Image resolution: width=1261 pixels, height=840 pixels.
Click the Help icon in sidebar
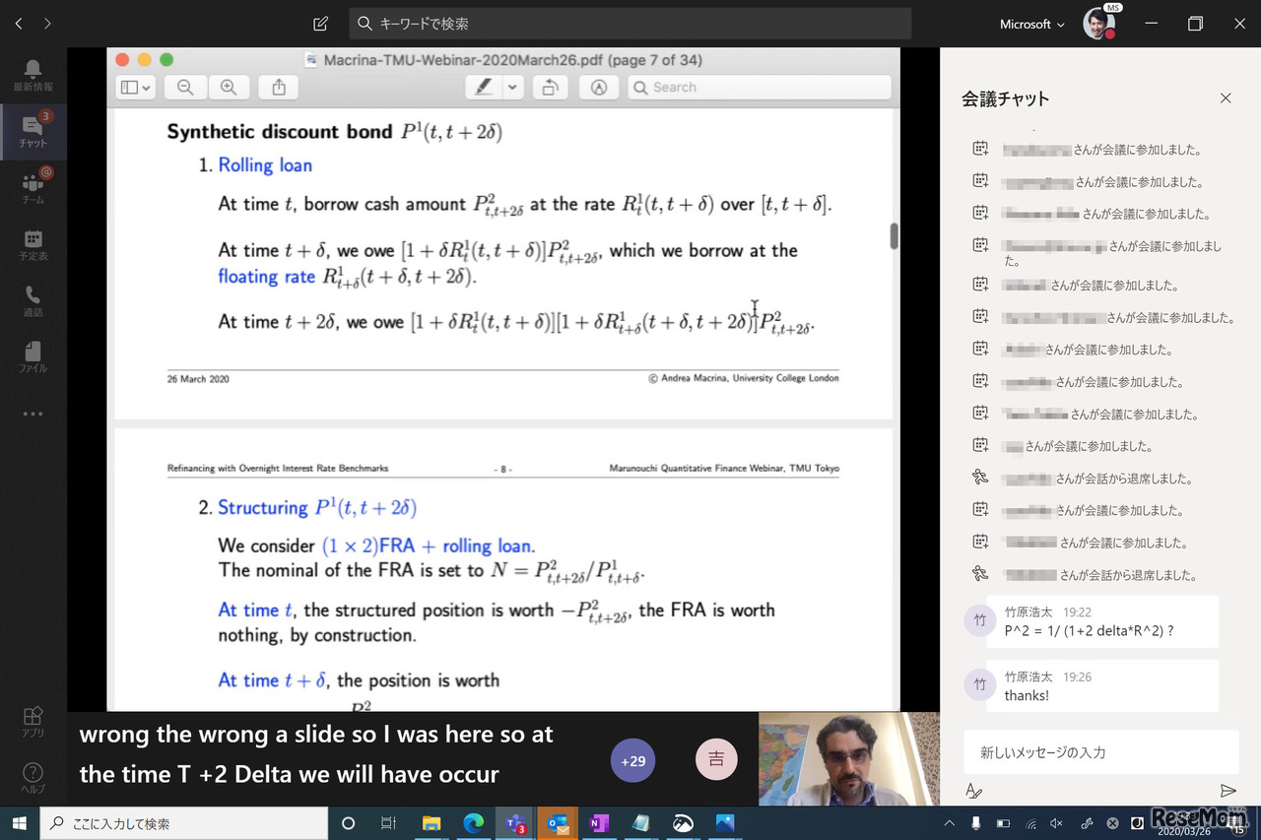point(33,777)
